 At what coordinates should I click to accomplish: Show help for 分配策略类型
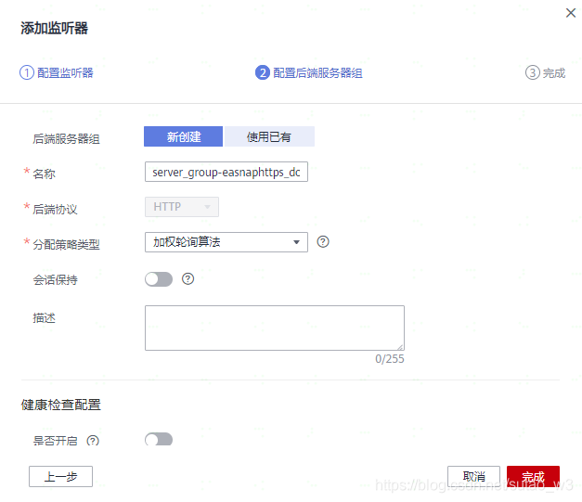[x=323, y=242]
